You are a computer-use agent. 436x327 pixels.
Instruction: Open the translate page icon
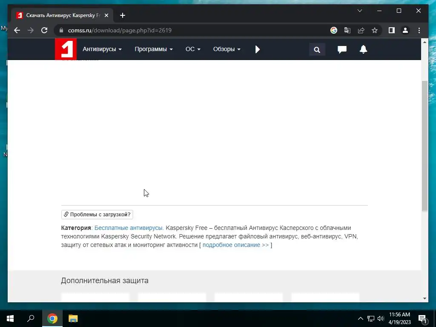tap(347, 30)
